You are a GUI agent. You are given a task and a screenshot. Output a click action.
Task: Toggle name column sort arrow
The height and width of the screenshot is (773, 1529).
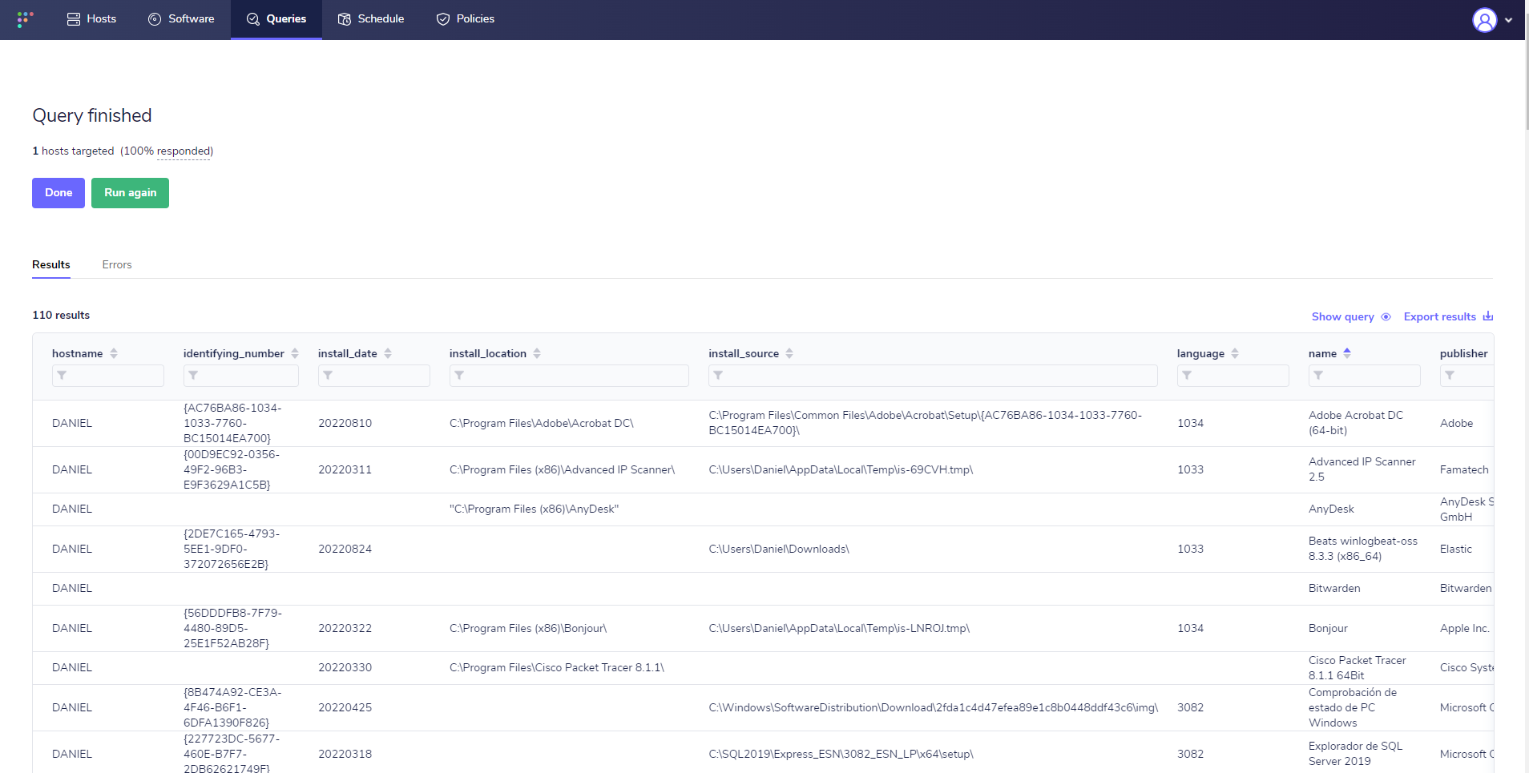pyautogui.click(x=1347, y=353)
